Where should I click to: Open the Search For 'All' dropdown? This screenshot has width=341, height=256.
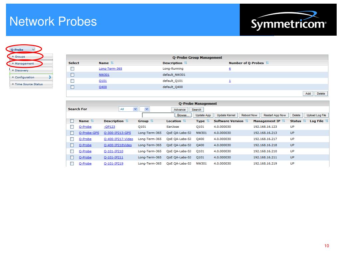[x=128, y=109]
